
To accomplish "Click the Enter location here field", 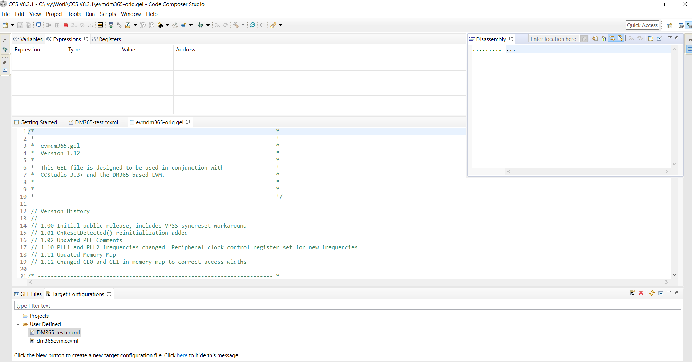I will pyautogui.click(x=553, y=39).
